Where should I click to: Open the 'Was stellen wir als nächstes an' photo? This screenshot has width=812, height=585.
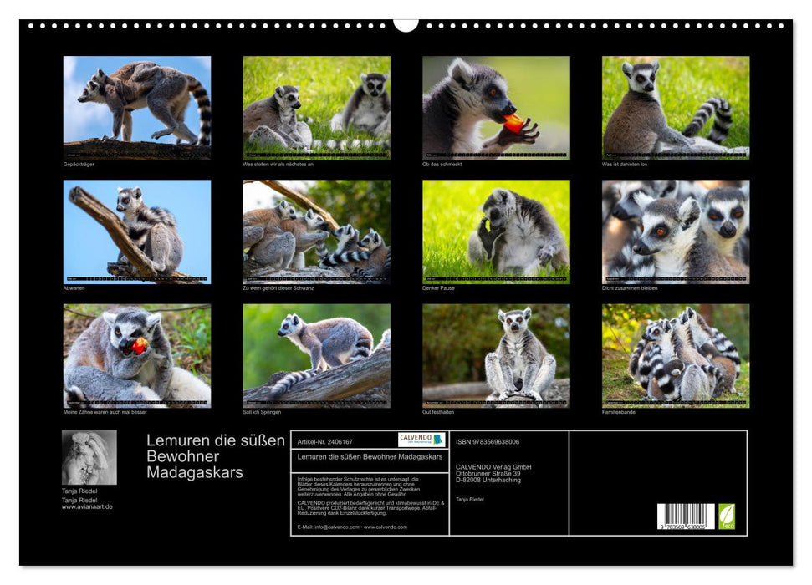tap(316, 108)
